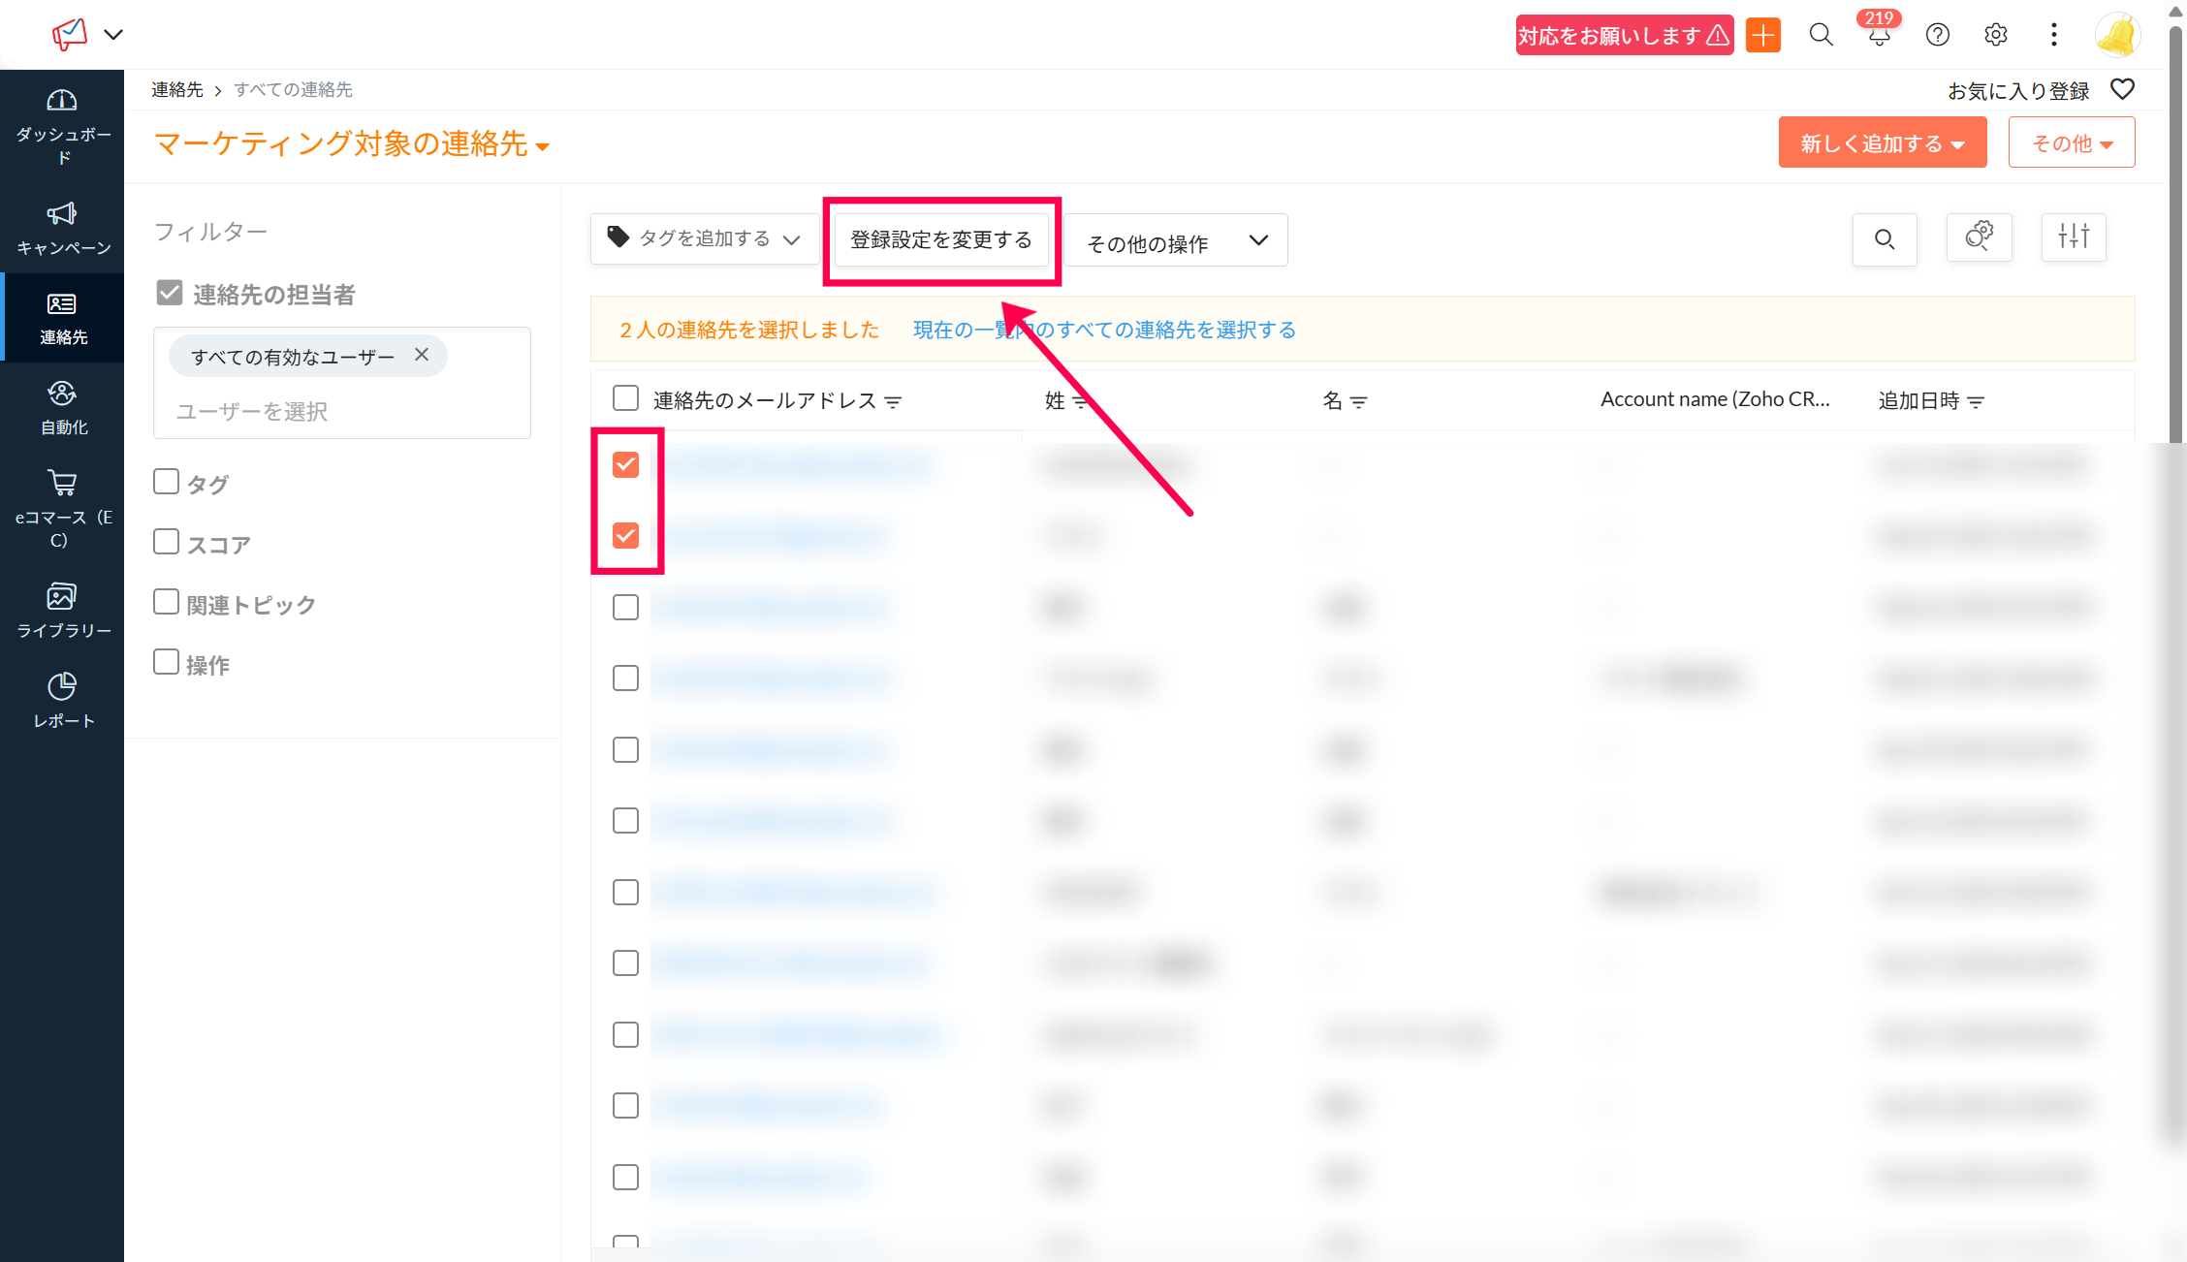Click the favorite heart icon

[x=2122, y=90]
